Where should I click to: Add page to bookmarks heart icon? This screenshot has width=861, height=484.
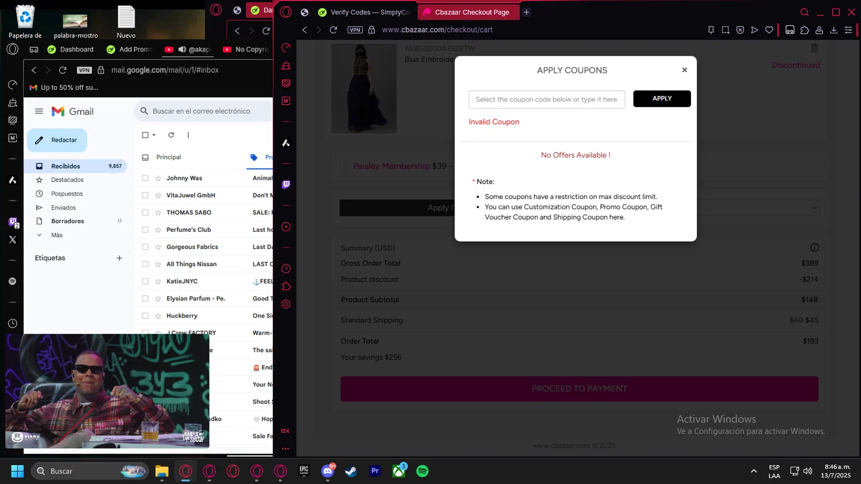769,30
